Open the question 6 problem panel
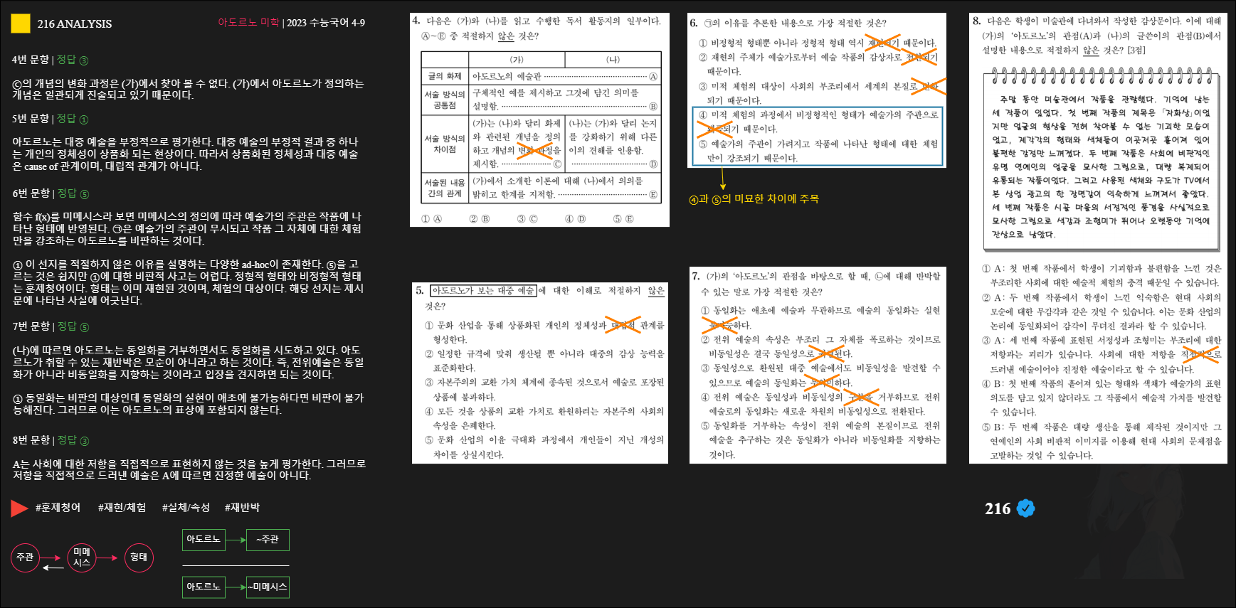Screen dimensions: 1236x608 (817, 91)
